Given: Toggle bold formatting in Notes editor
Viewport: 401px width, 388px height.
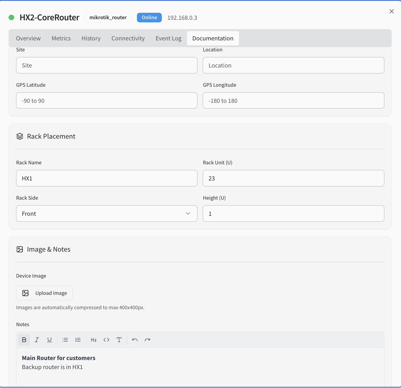Looking at the screenshot, I should pyautogui.click(x=24, y=340).
